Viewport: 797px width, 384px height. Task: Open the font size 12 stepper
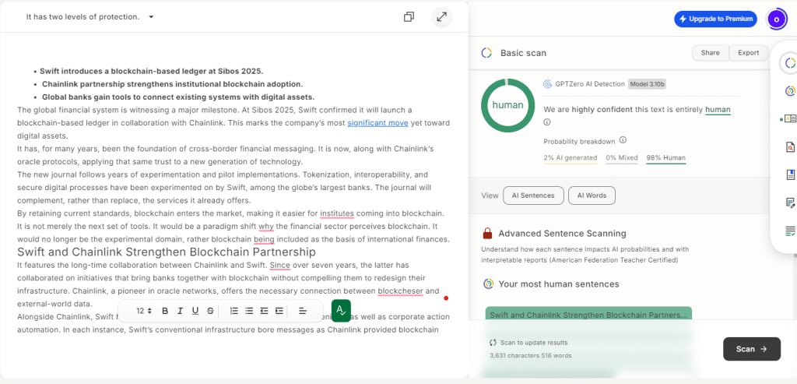144,311
